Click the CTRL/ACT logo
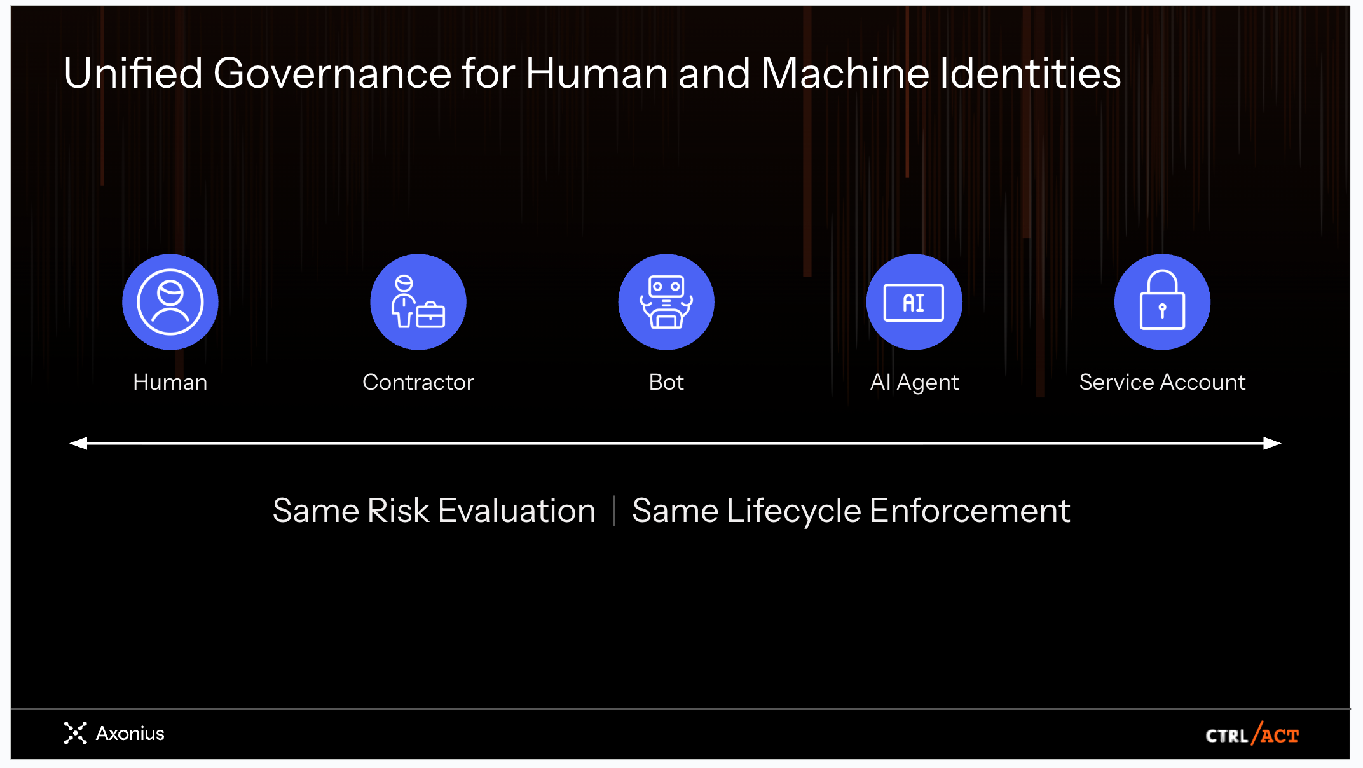Image resolution: width=1363 pixels, height=768 pixels. pos(1252,734)
